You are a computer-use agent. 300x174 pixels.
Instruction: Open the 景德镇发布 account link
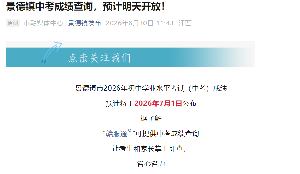[x=84, y=23]
